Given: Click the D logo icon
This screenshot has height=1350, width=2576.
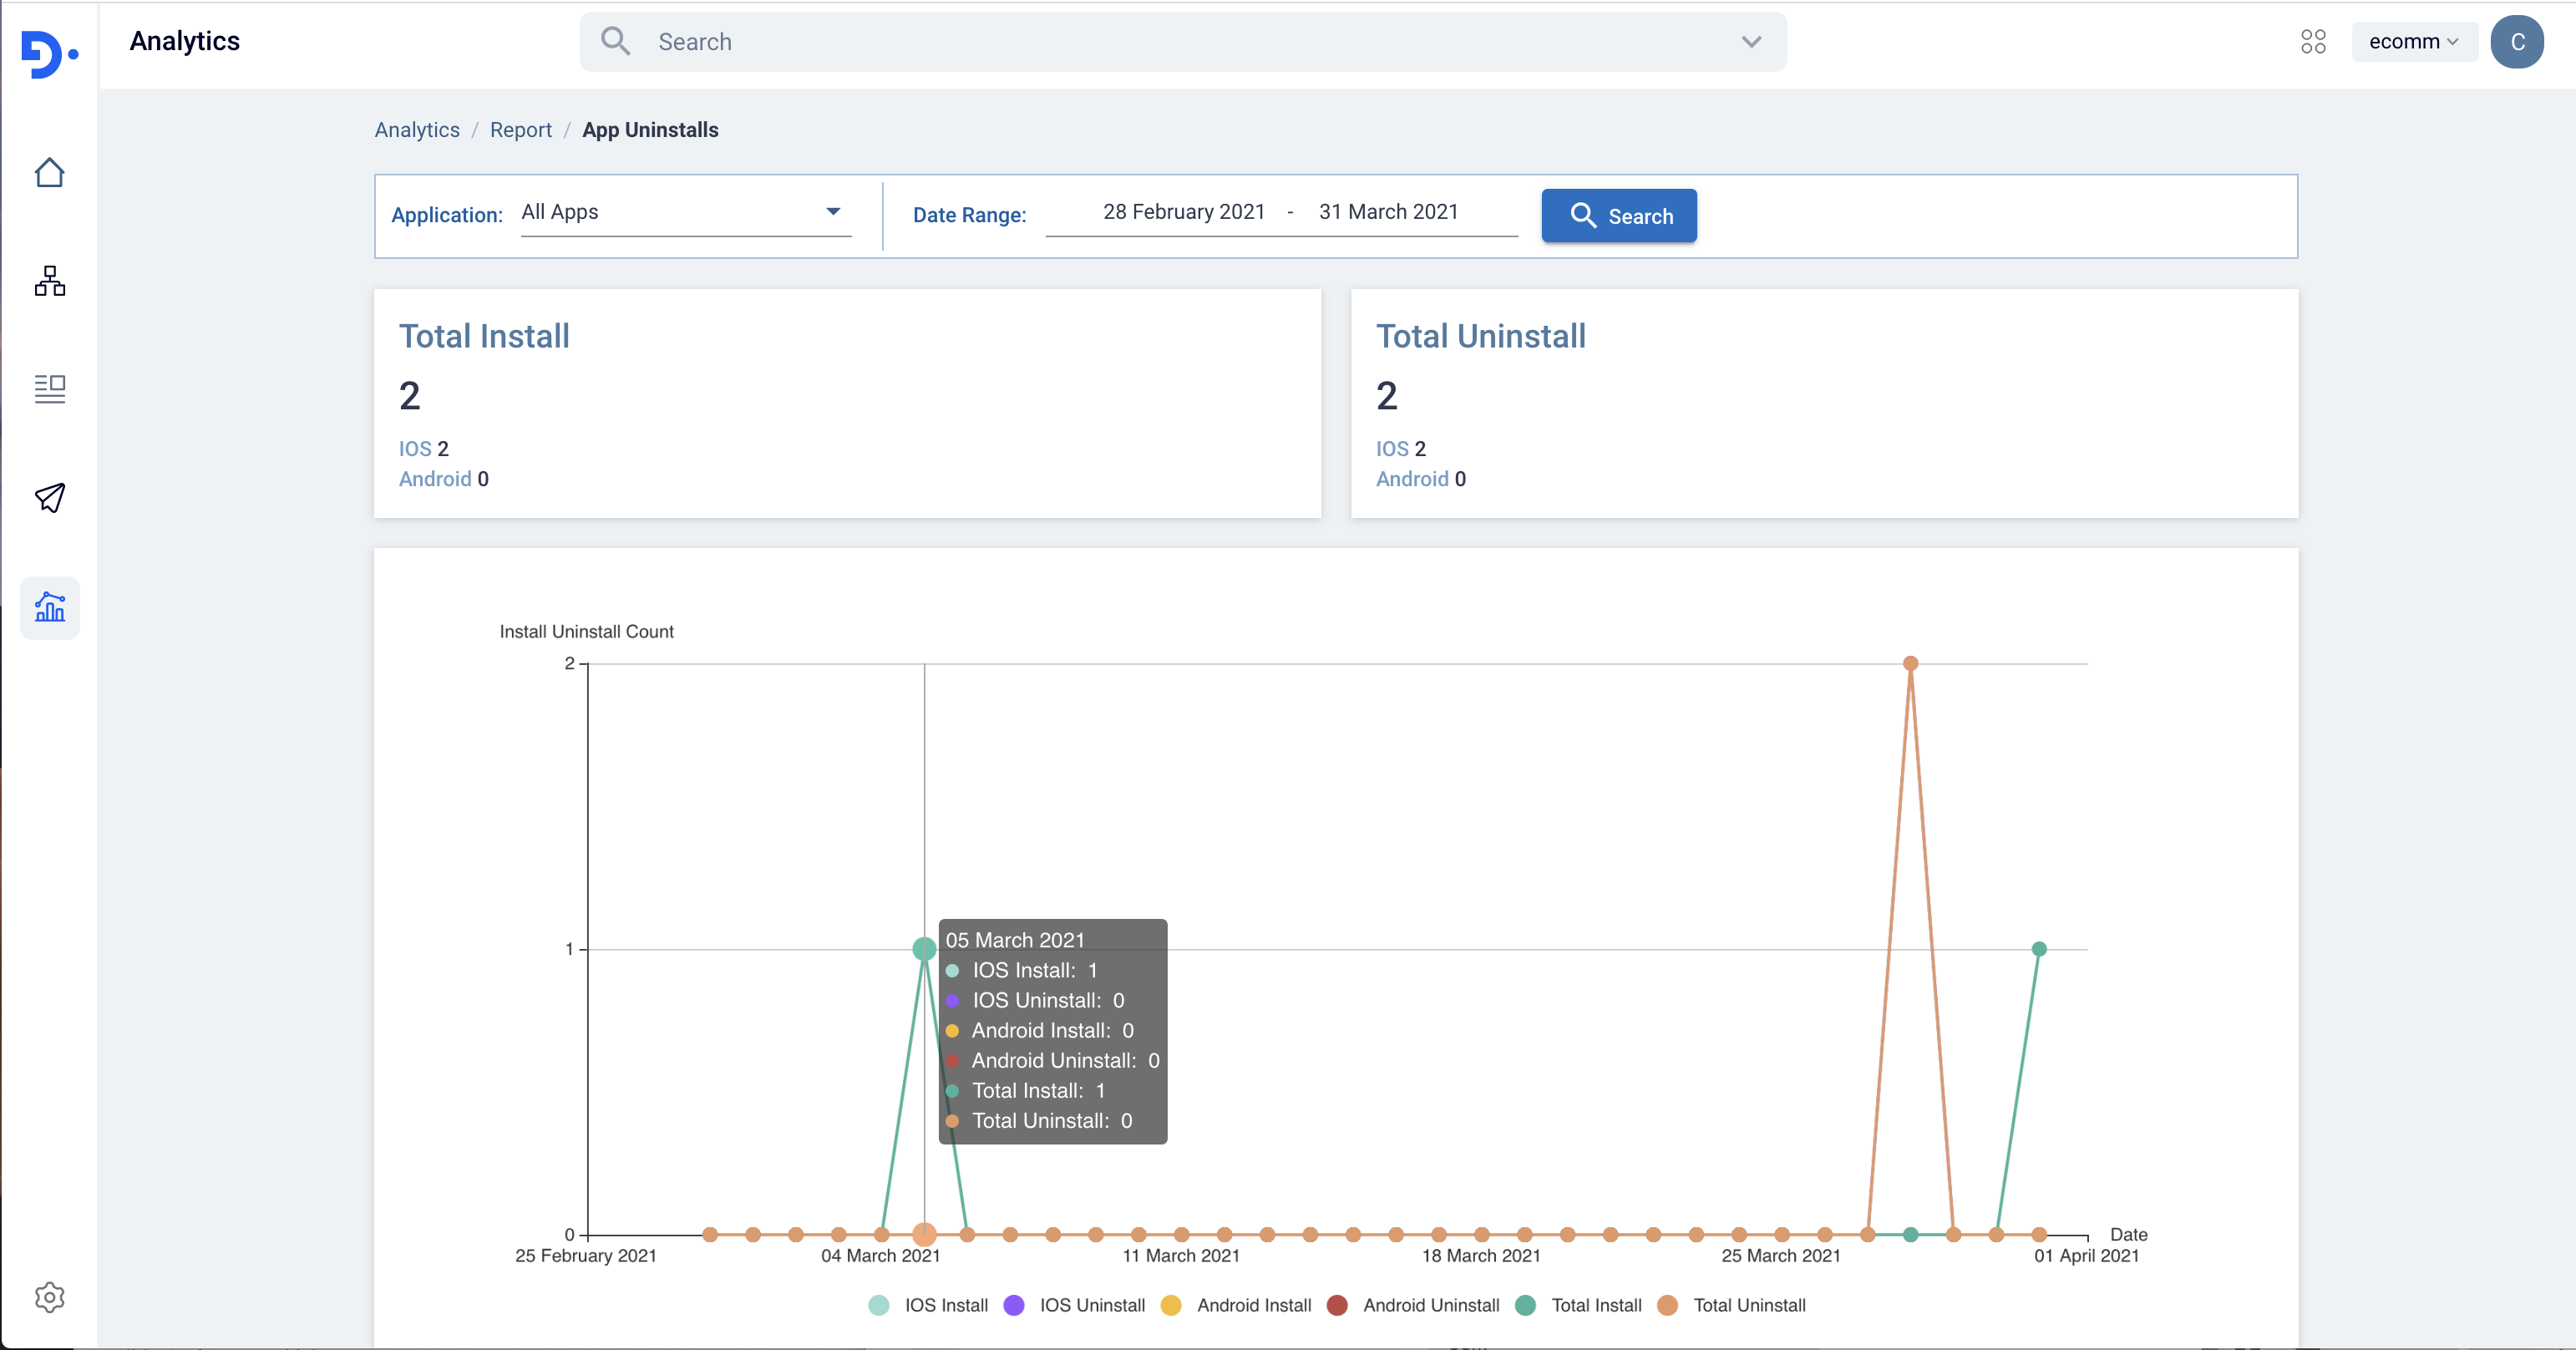Looking at the screenshot, I should (48, 54).
